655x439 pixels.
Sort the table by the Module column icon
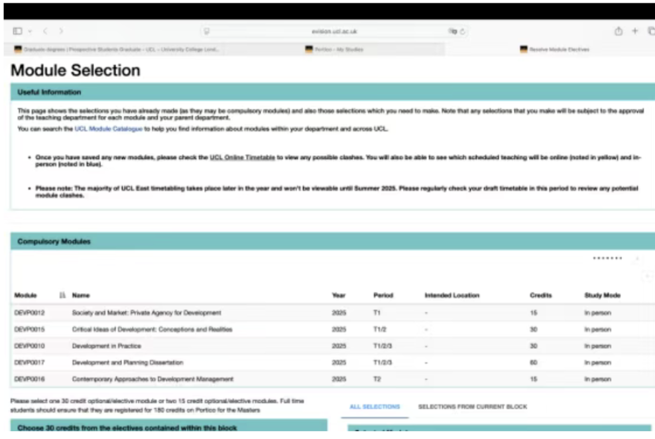point(62,295)
